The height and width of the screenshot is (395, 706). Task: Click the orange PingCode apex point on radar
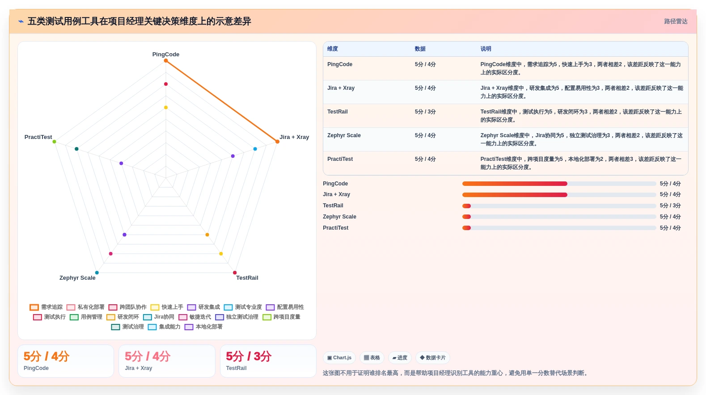coord(166,61)
